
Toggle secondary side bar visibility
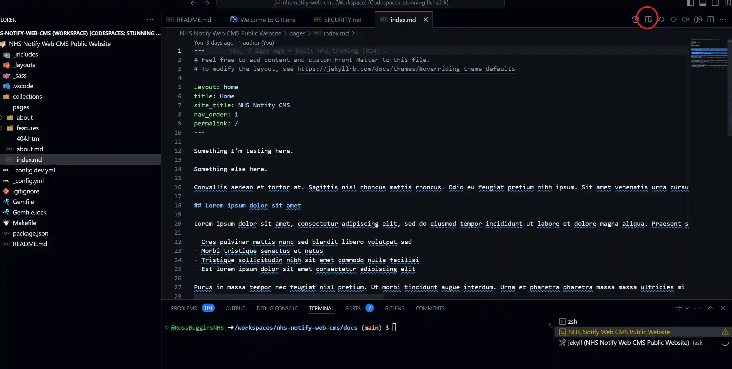coord(715,3)
